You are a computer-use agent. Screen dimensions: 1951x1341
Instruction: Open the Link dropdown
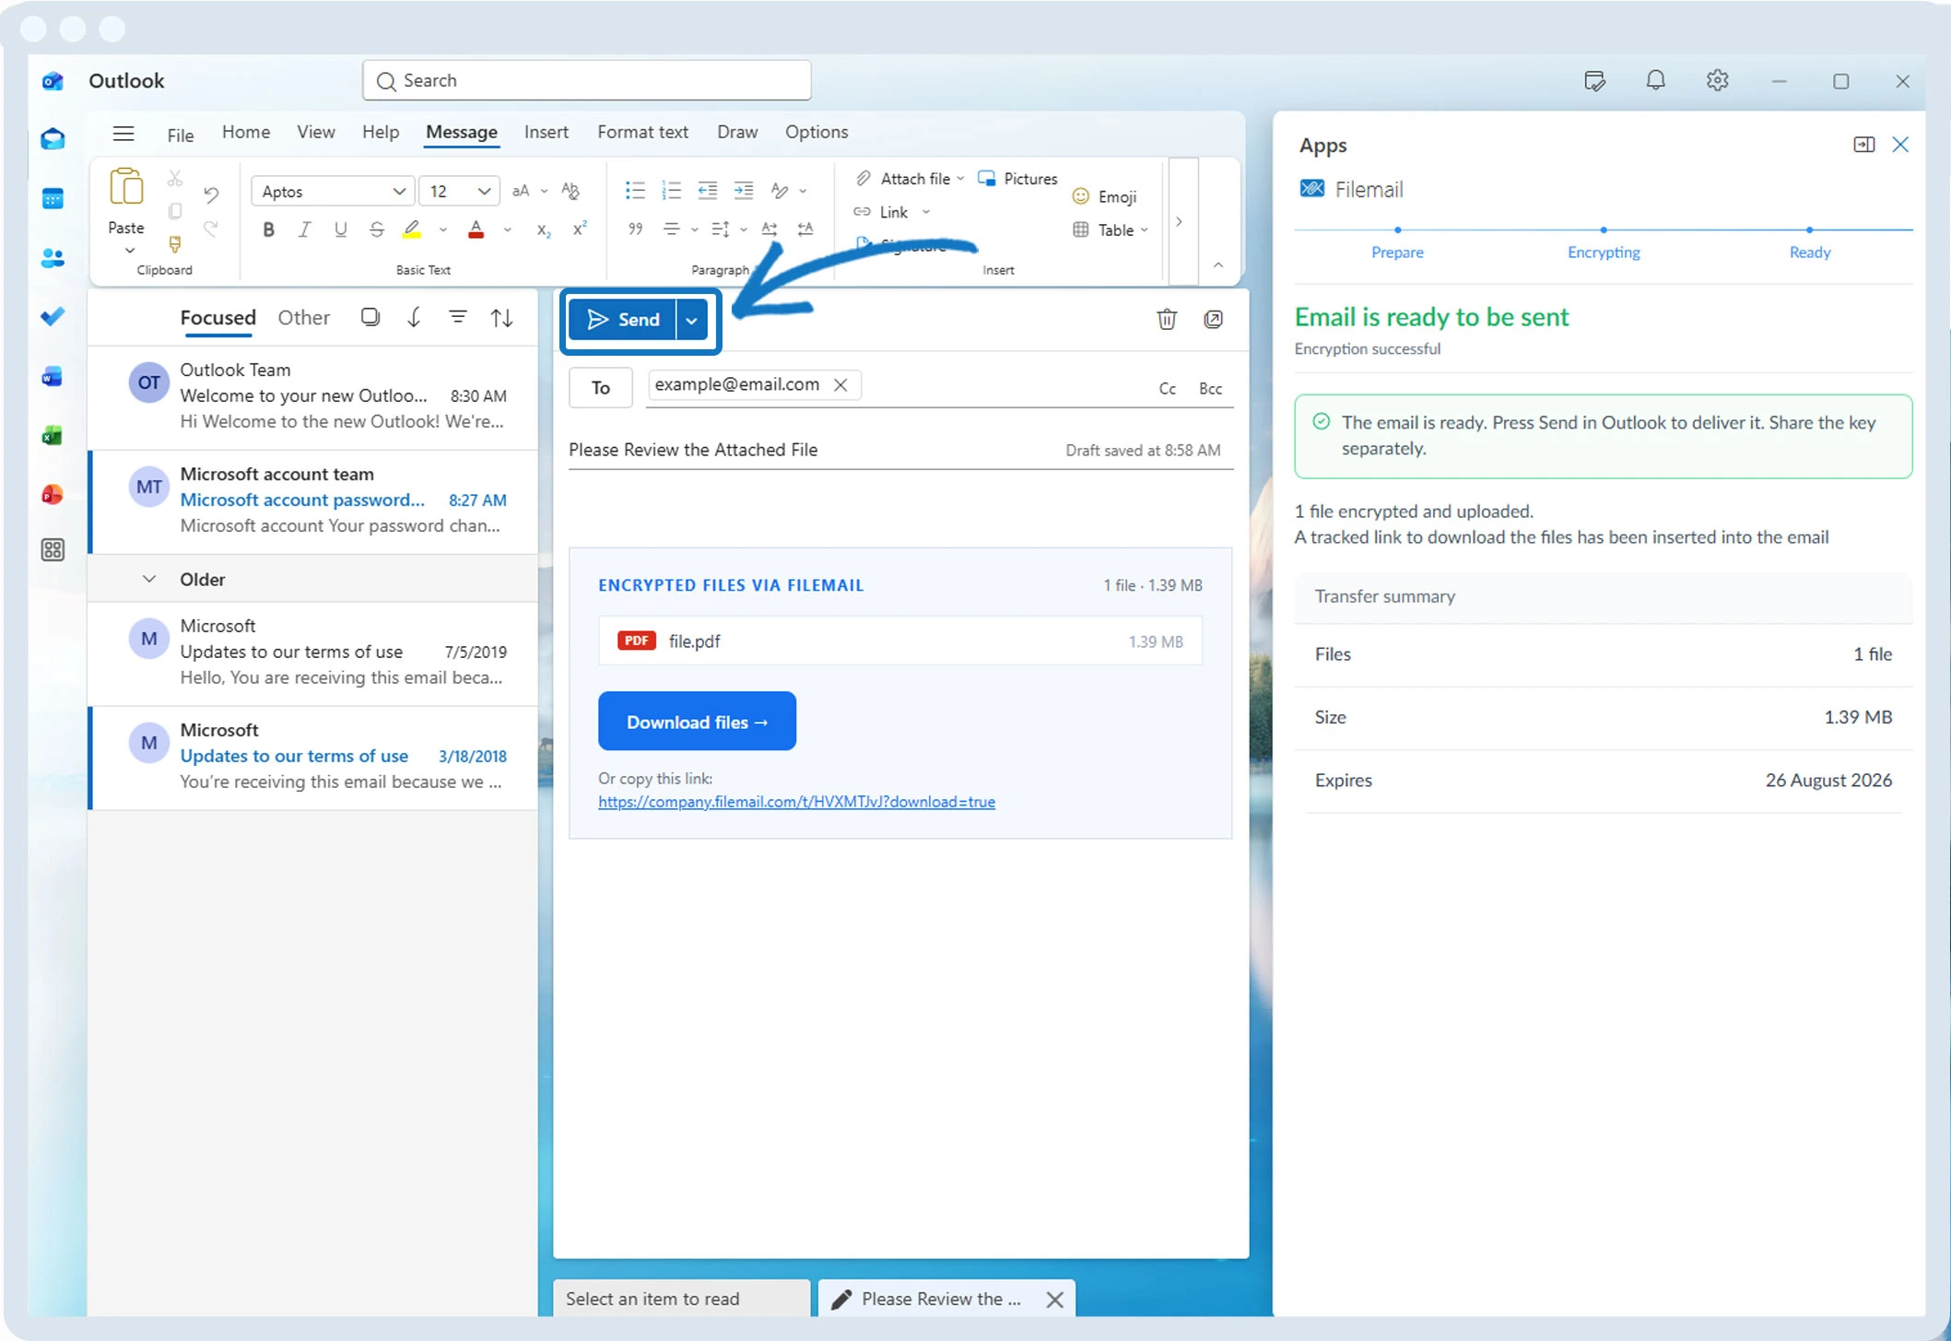click(891, 212)
